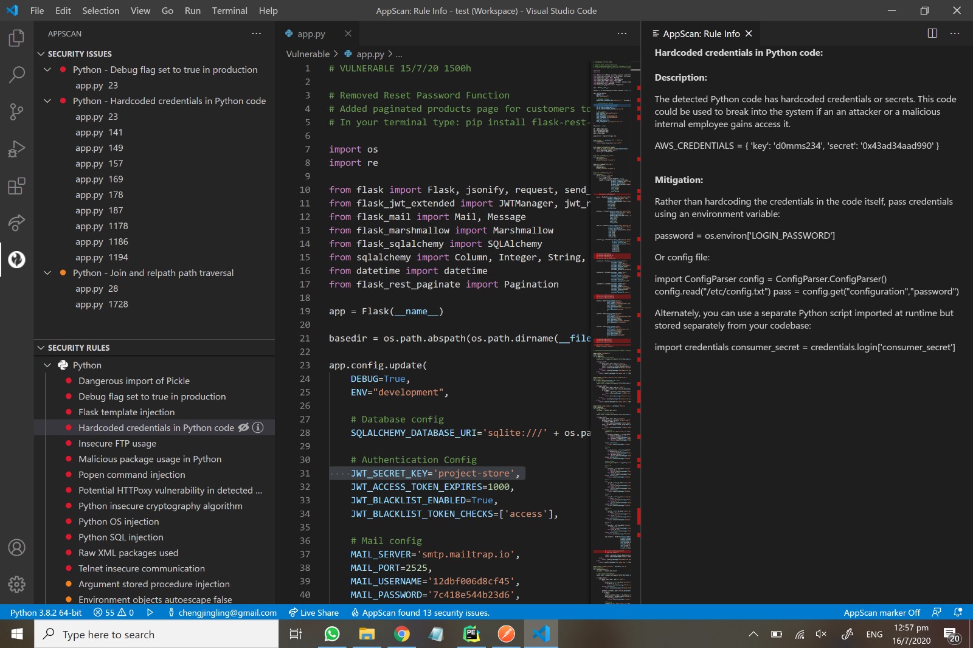Collapse the Python rules group

[47, 365]
